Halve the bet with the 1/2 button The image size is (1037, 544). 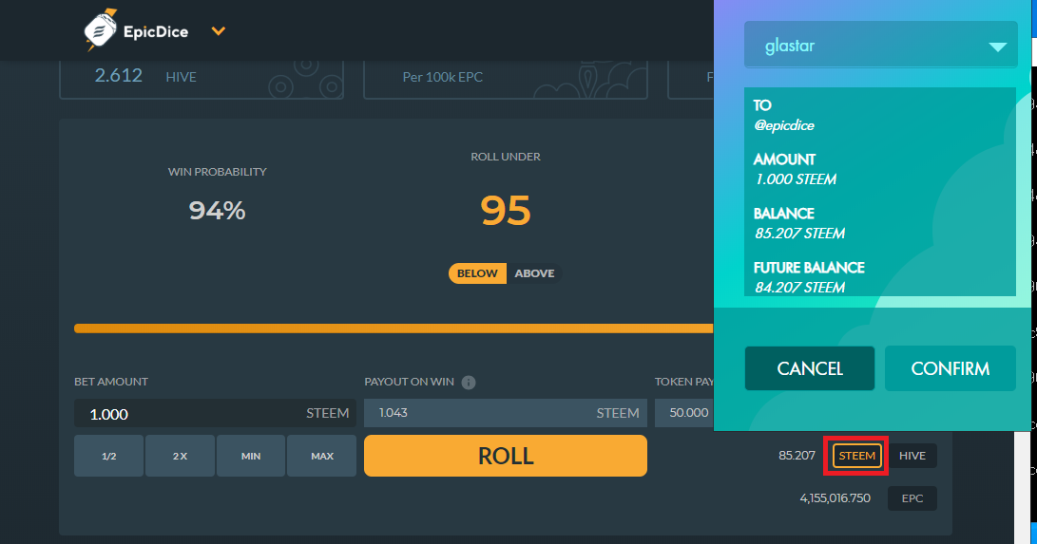(x=109, y=456)
